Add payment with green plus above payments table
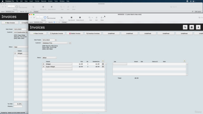Viewport: 203px width, 114px height. (185, 61)
